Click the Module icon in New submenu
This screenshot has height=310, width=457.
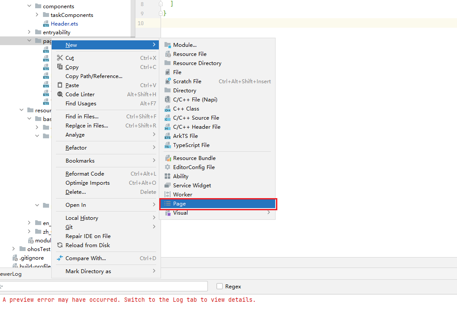[x=168, y=45]
